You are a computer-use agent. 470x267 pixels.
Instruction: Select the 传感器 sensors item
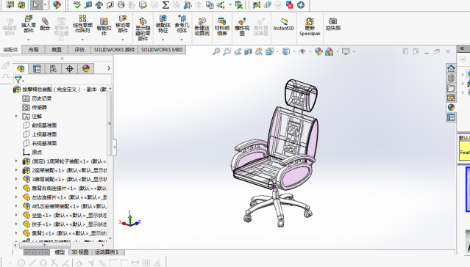pos(39,107)
